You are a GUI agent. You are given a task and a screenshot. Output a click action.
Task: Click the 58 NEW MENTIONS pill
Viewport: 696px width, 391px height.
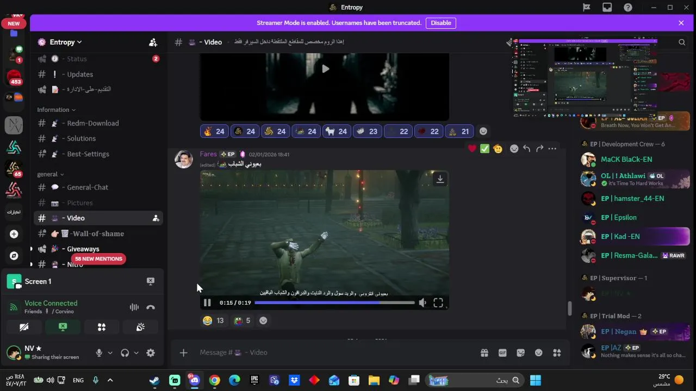(98, 259)
